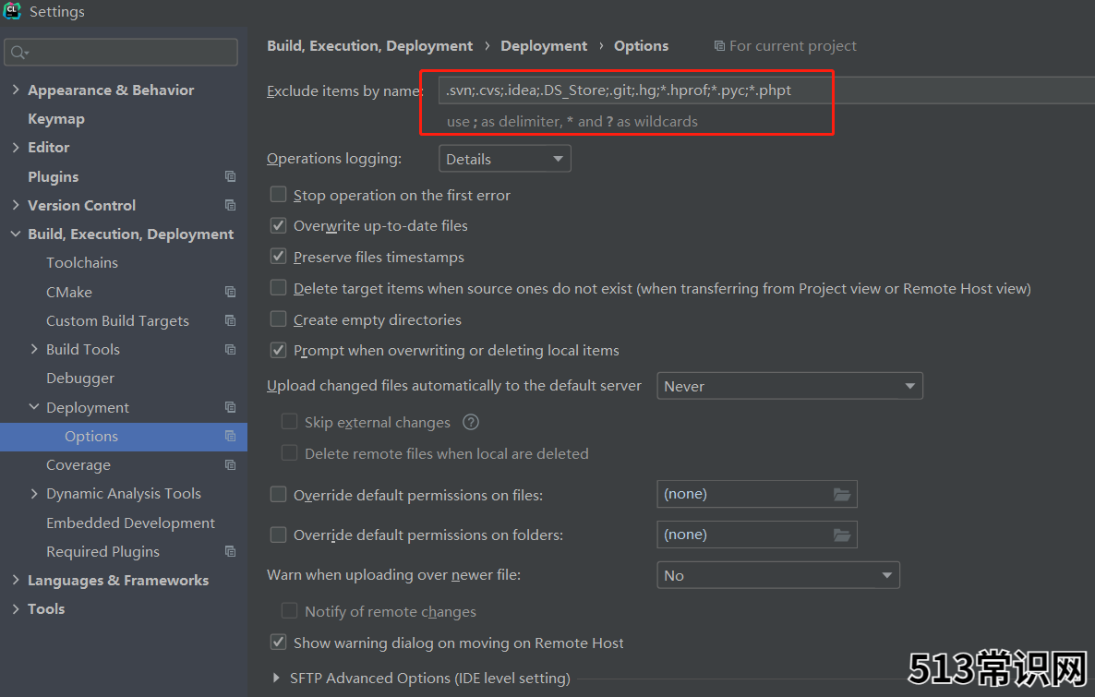The height and width of the screenshot is (697, 1095).
Task: Open Keymap settings page
Action: click(x=56, y=119)
